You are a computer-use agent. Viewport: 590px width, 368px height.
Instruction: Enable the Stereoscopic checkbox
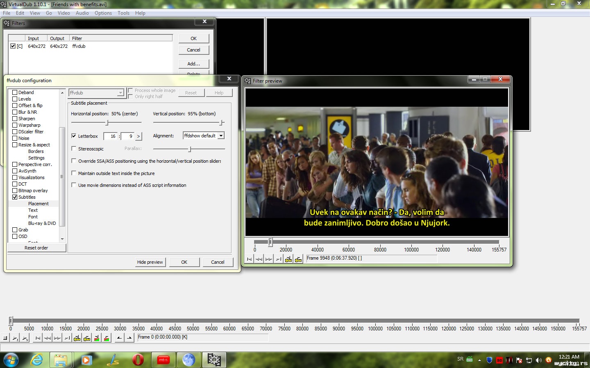[74, 149]
